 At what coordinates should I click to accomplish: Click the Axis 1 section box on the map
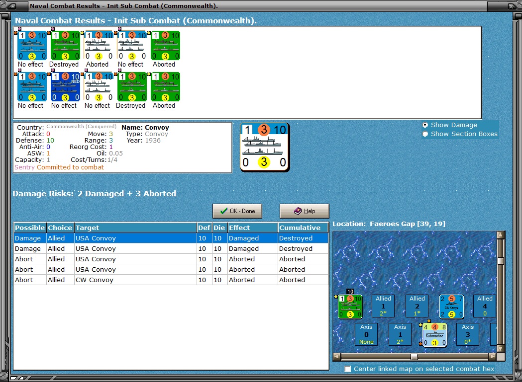click(400, 334)
